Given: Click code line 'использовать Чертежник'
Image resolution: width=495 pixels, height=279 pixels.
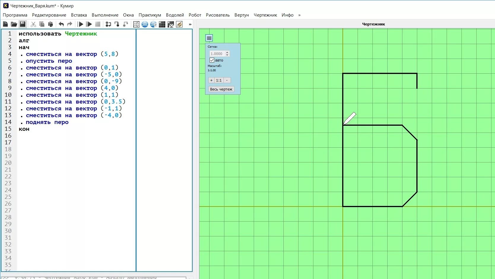Looking at the screenshot, I should point(58,34).
